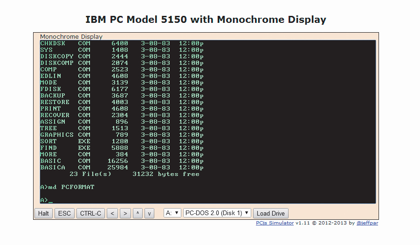Visit the @jeffpar link

click(368, 223)
